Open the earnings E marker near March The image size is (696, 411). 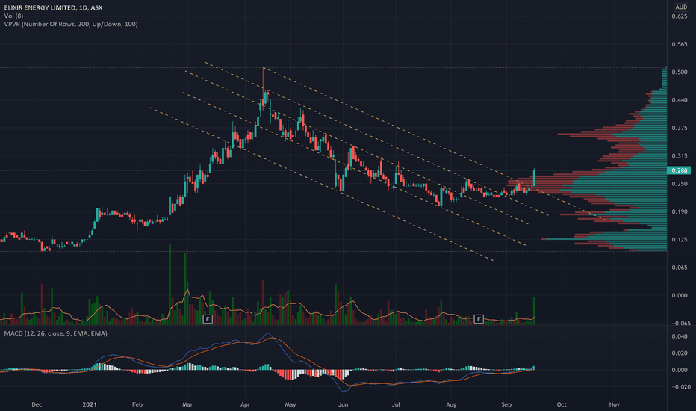pos(208,319)
